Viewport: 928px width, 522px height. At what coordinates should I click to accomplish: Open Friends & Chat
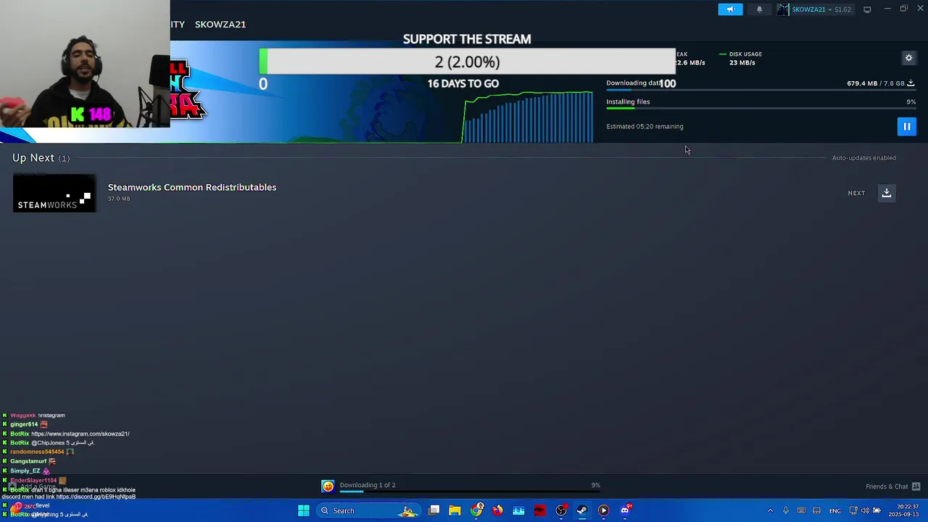click(887, 486)
